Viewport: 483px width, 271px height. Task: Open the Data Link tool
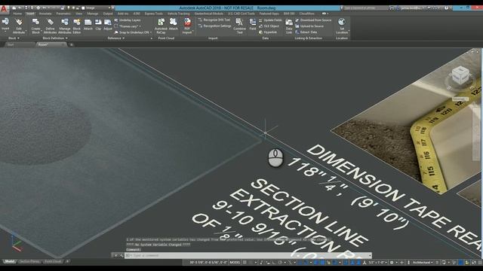click(x=288, y=26)
